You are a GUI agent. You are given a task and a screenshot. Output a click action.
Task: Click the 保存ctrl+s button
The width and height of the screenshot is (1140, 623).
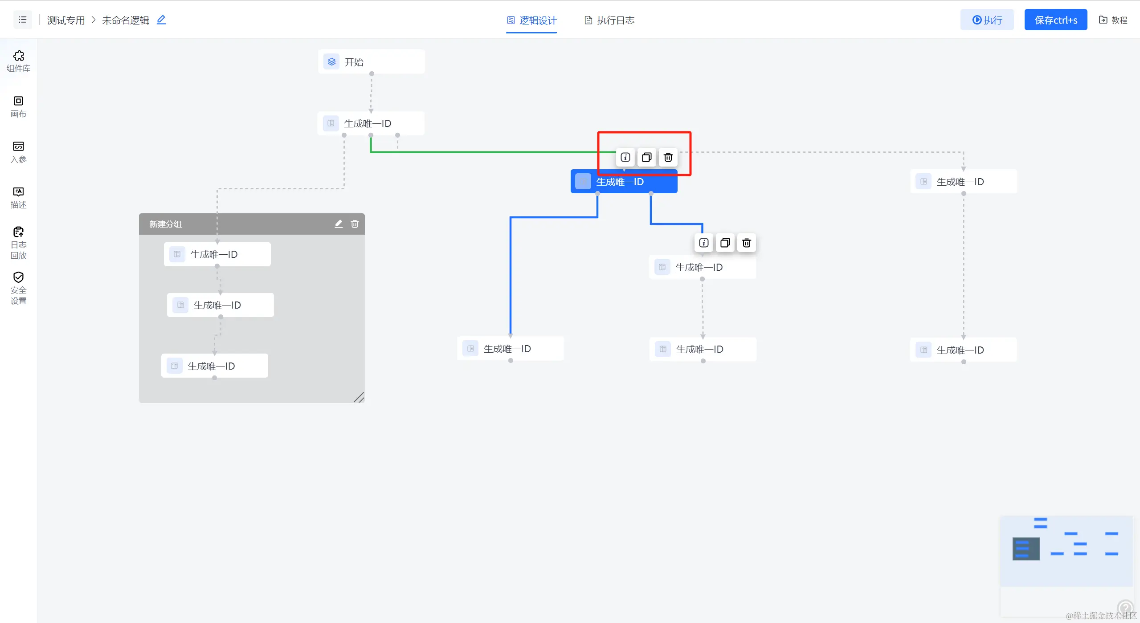pos(1055,20)
